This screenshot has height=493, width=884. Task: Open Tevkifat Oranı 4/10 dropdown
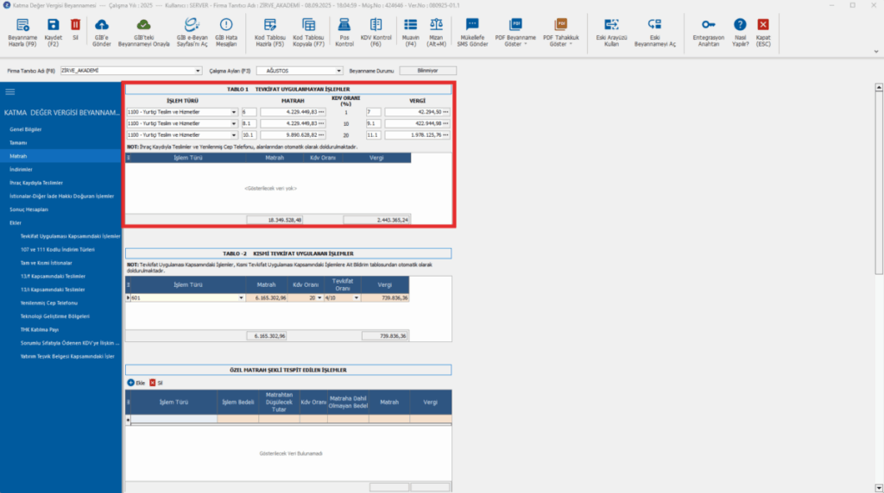pyautogui.click(x=357, y=297)
